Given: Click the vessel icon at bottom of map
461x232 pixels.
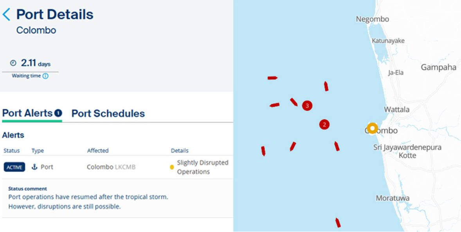Looking at the screenshot, I should 338,223.
